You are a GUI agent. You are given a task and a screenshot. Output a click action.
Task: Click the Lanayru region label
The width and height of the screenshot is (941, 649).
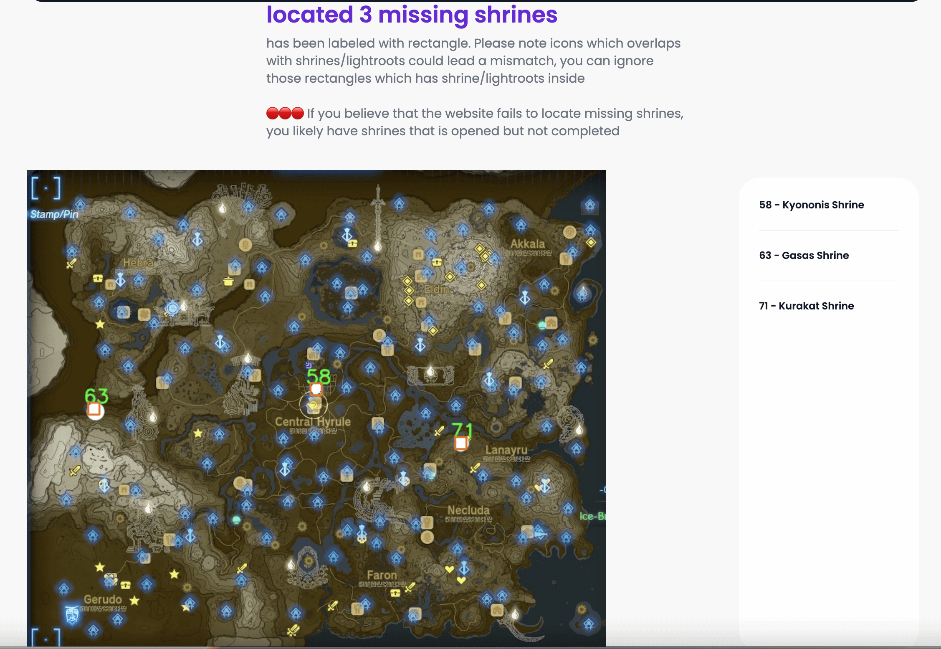point(506,450)
